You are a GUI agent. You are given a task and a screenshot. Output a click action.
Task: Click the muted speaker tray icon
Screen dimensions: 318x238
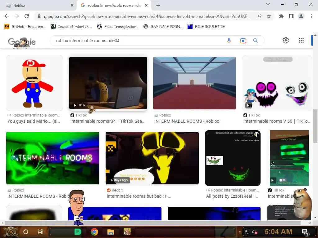tap(255, 232)
